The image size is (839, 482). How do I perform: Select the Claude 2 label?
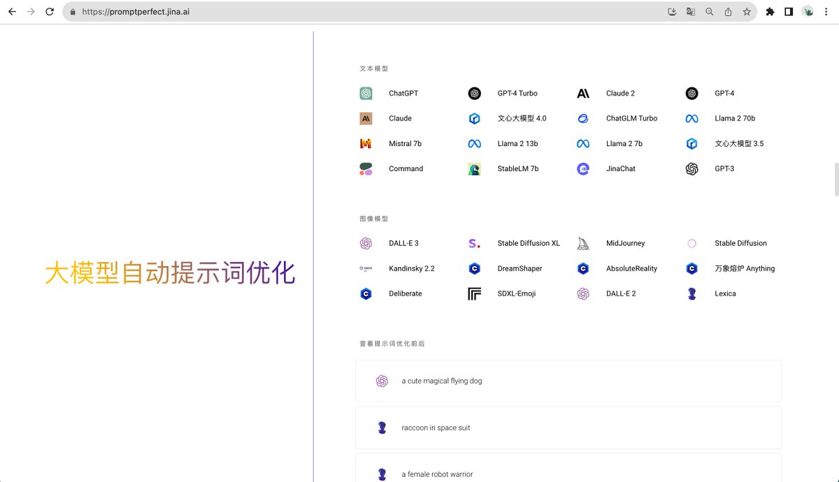click(620, 94)
